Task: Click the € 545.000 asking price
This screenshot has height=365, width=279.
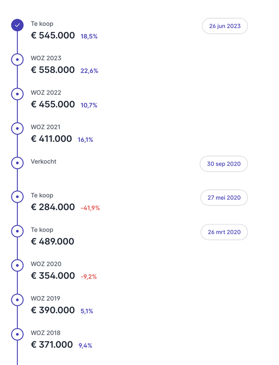Action: [53, 36]
